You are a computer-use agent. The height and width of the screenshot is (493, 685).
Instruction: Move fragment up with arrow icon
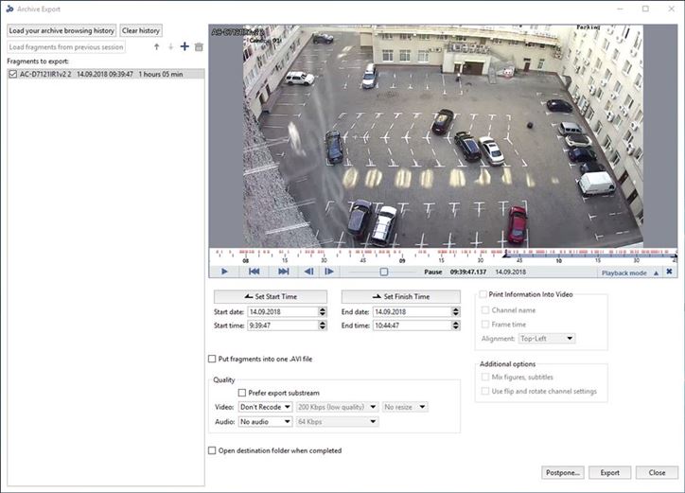156,46
